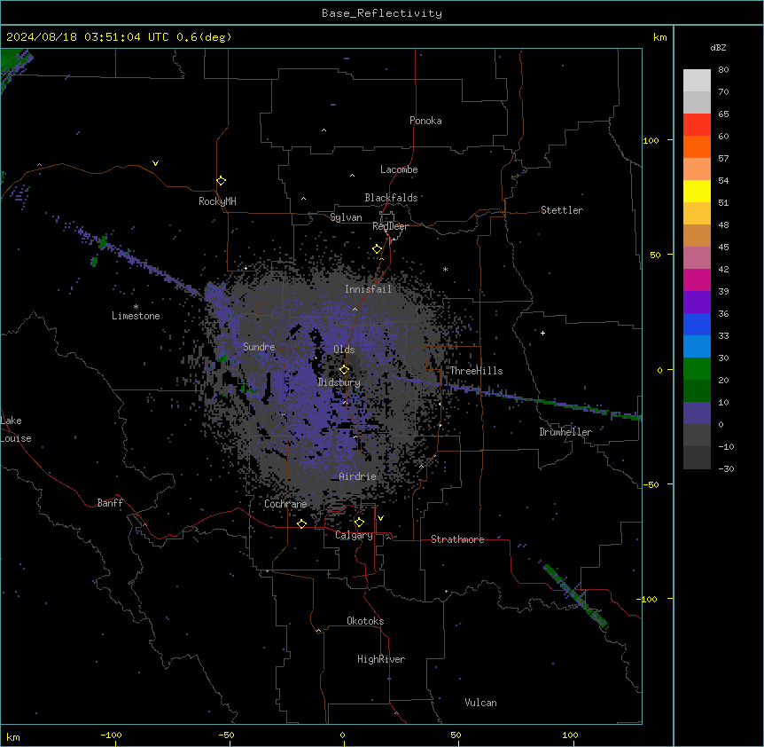Click the Cochrane city label

point(285,504)
